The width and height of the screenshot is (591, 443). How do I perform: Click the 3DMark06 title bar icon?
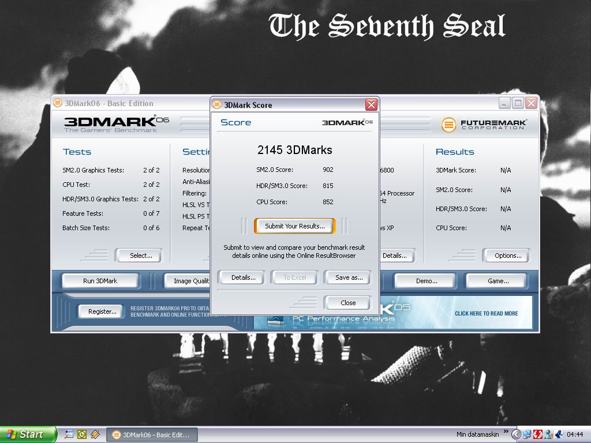58,103
